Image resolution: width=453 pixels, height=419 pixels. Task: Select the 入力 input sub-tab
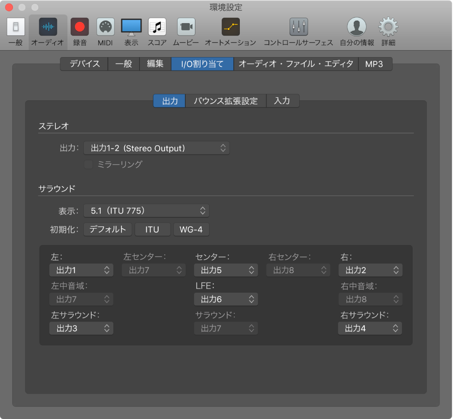tap(282, 101)
